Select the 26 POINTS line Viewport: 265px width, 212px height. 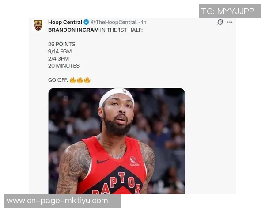(x=61, y=44)
